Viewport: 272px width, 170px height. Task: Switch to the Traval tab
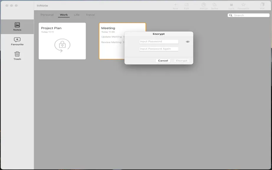90,15
